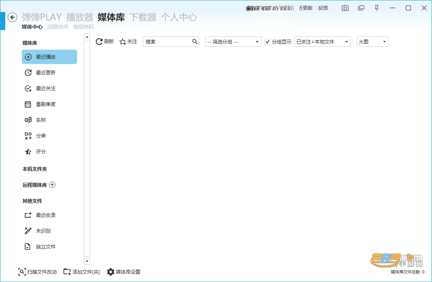
Task: Select 独立文件 in sidebar
Action: click(49, 247)
